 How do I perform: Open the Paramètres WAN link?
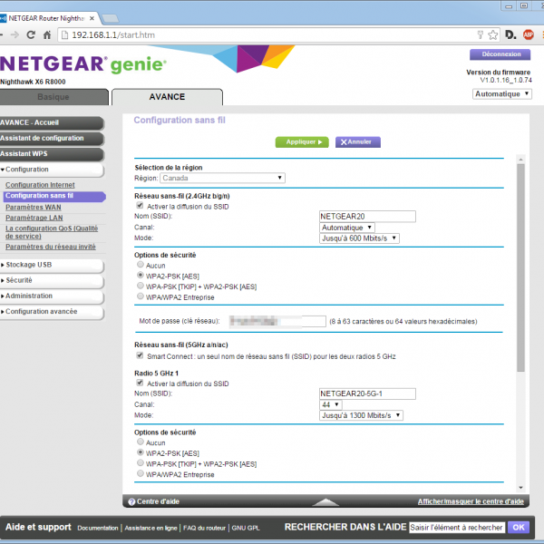click(x=34, y=207)
